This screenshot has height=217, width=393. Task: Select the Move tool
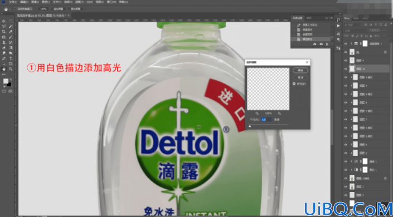[x=4, y=21]
